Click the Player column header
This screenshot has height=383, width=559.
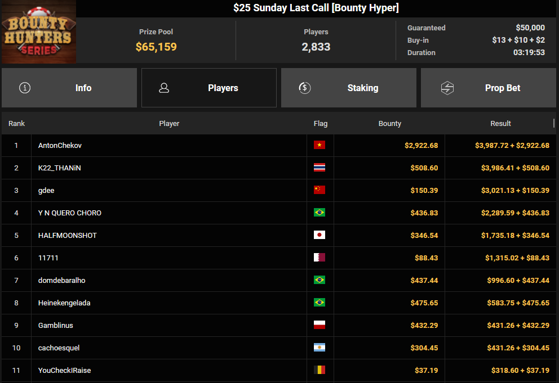click(x=169, y=123)
